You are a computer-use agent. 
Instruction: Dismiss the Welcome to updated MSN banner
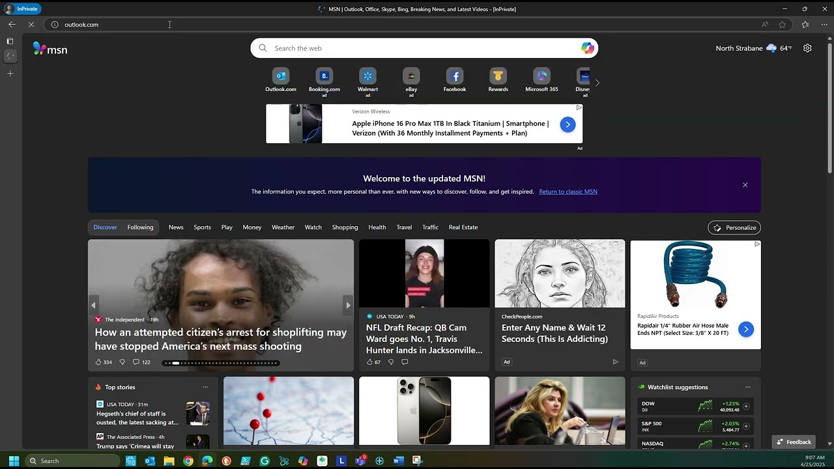tap(745, 185)
